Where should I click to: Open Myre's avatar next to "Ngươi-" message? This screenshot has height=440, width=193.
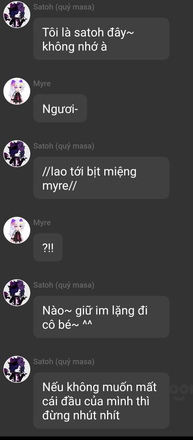pyautogui.click(x=17, y=91)
